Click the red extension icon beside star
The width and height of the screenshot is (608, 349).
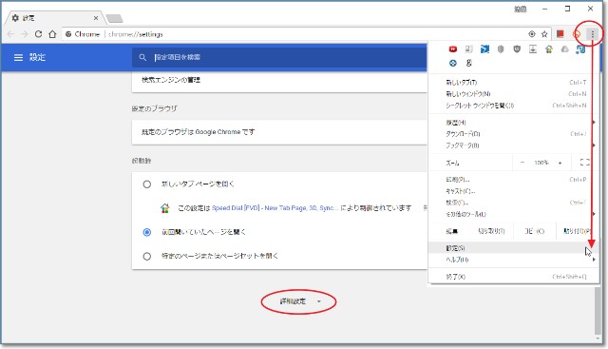(560, 34)
